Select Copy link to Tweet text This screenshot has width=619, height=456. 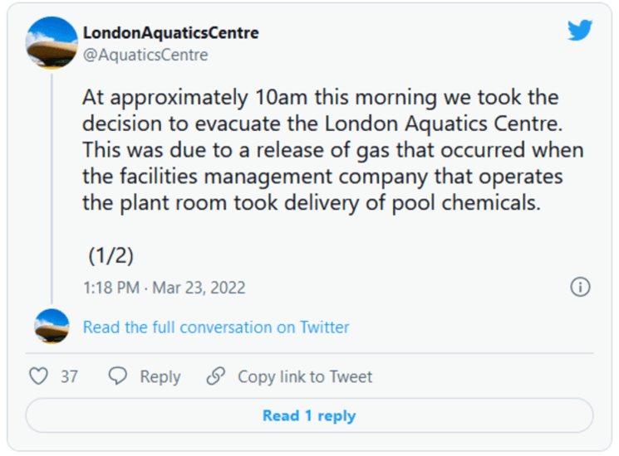point(304,376)
